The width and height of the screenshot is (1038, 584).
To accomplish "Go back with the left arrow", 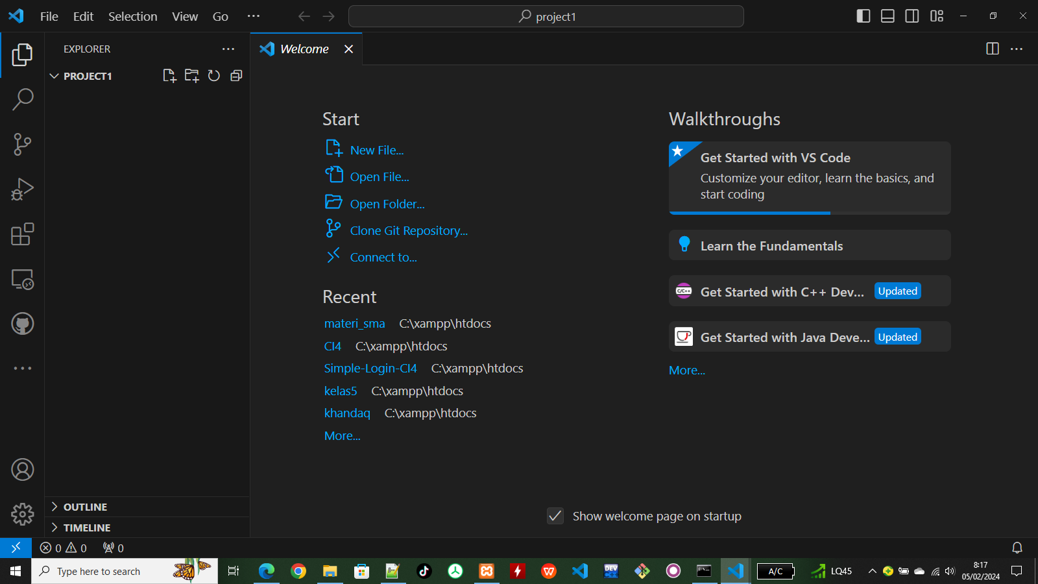I will [x=304, y=16].
